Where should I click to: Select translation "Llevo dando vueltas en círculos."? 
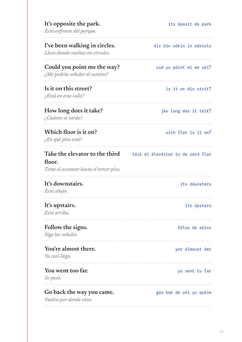tap(77, 53)
